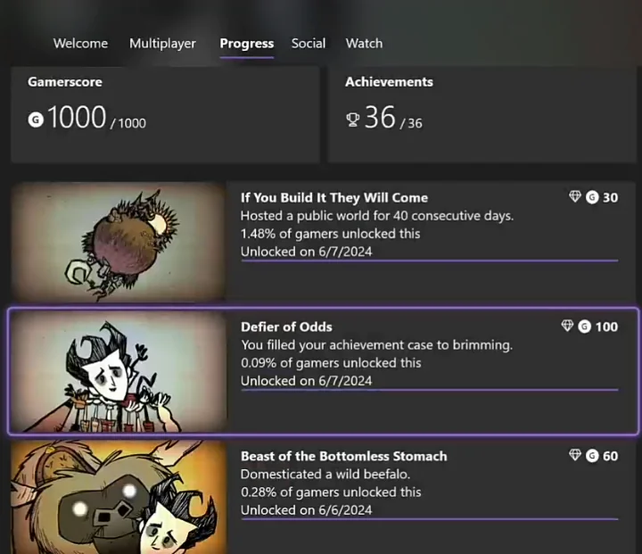The image size is (642, 554).
Task: Click the Gamerscore G icon
Action: pyautogui.click(x=36, y=120)
